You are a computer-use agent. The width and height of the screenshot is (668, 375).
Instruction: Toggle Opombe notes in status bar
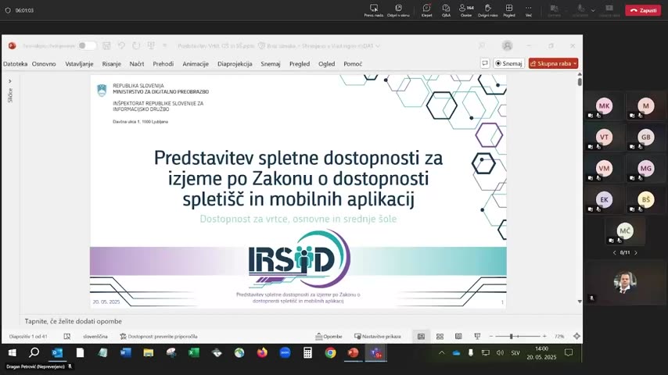point(329,336)
